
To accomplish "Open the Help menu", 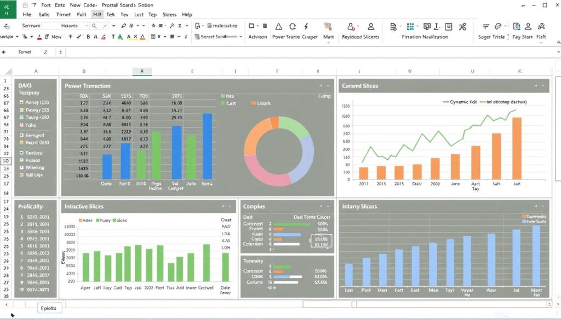I will [x=187, y=14].
